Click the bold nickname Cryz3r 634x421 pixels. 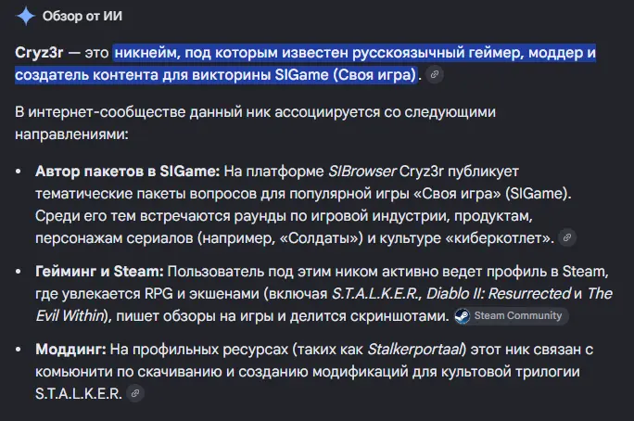click(x=39, y=53)
